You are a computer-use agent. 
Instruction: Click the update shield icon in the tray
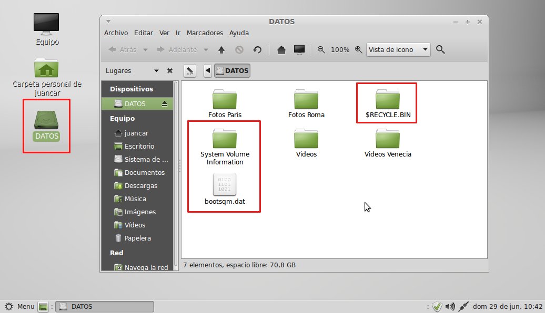[438, 306]
